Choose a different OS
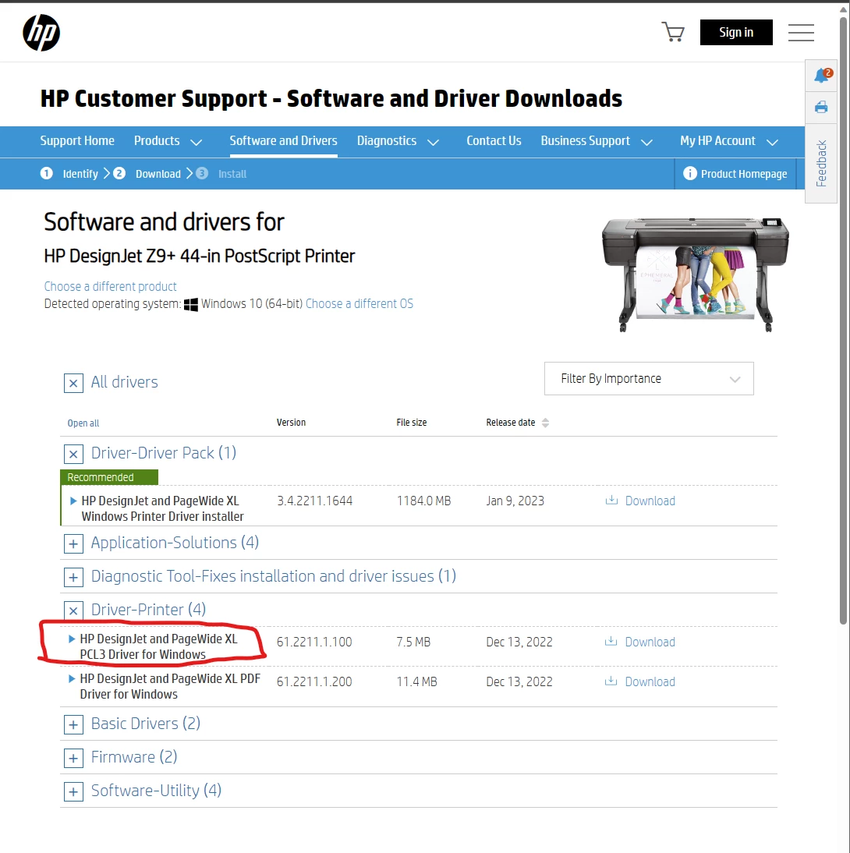The image size is (850, 853). click(x=359, y=303)
